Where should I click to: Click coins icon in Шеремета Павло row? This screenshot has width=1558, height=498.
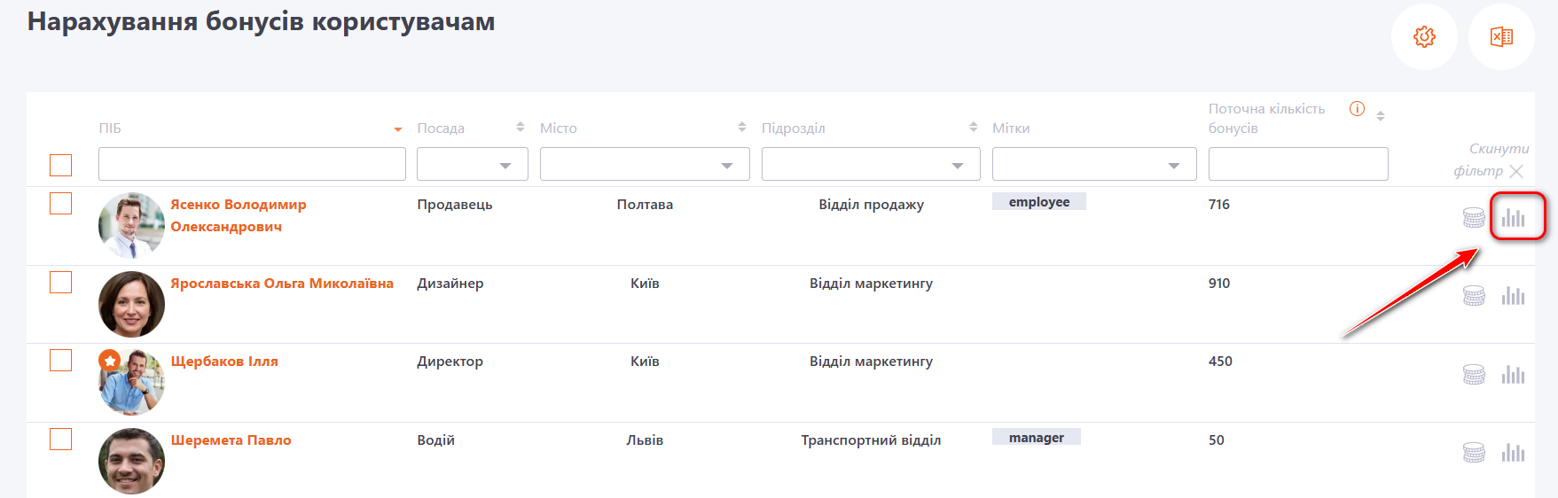pos(1474,453)
